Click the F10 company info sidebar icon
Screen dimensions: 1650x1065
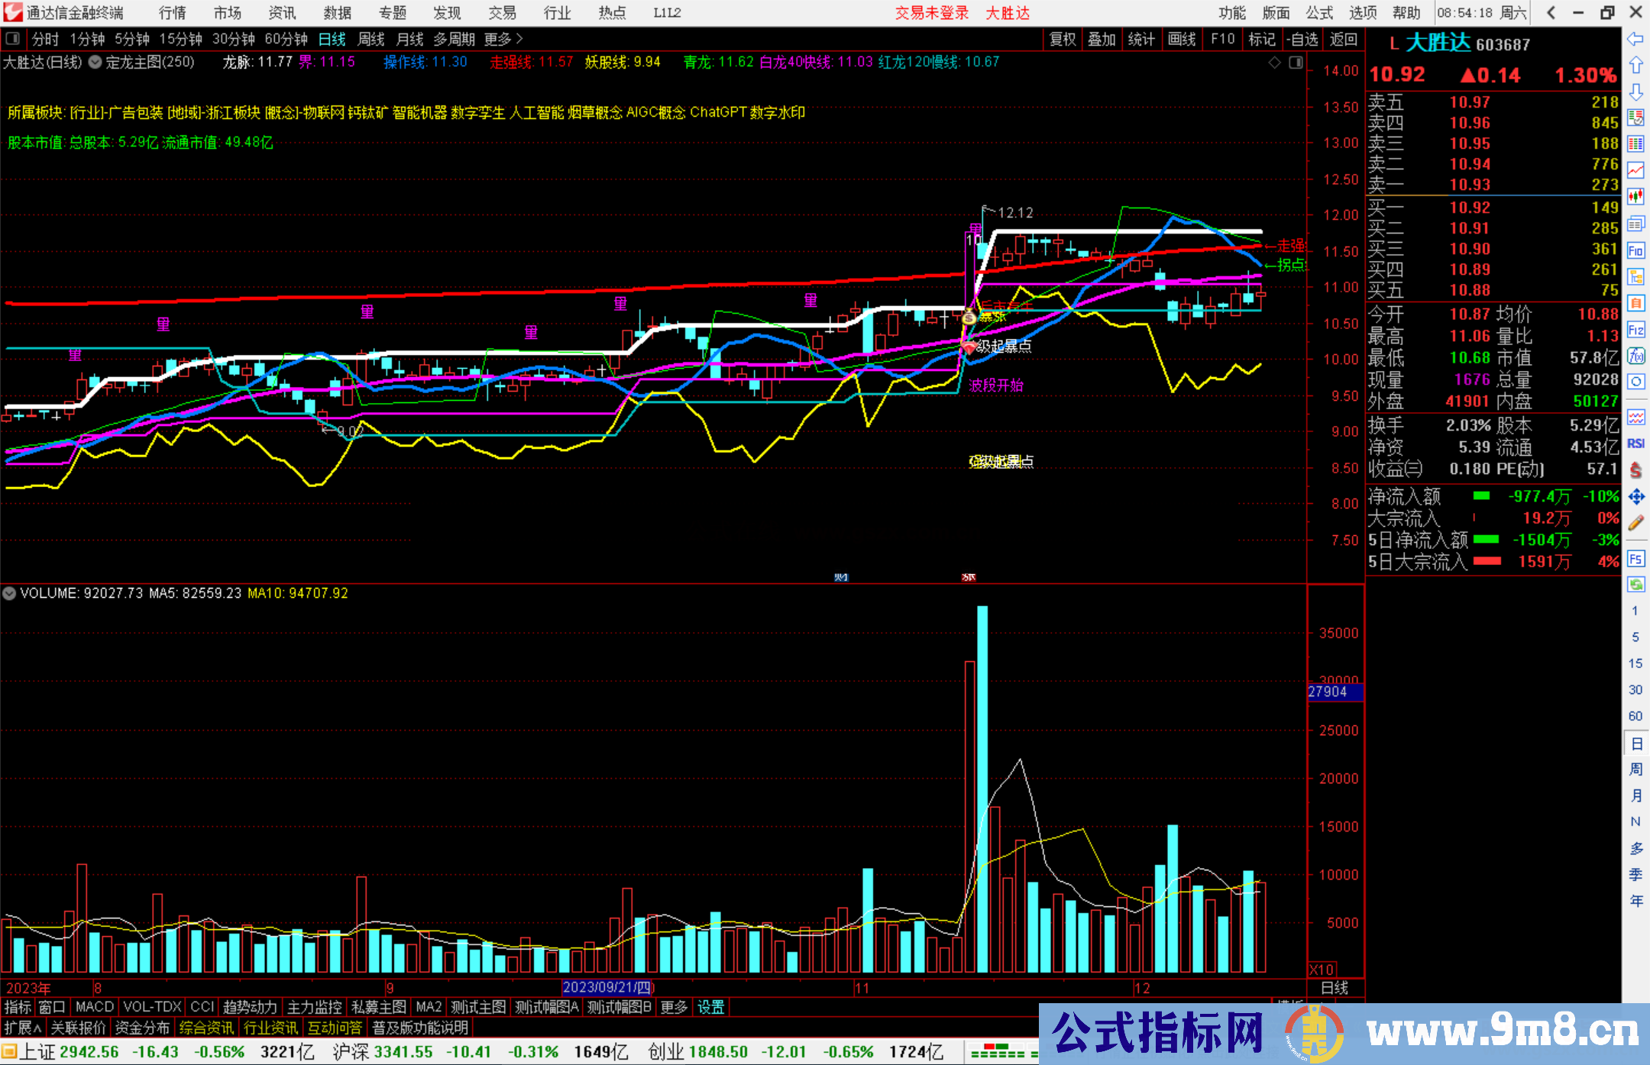[1635, 250]
